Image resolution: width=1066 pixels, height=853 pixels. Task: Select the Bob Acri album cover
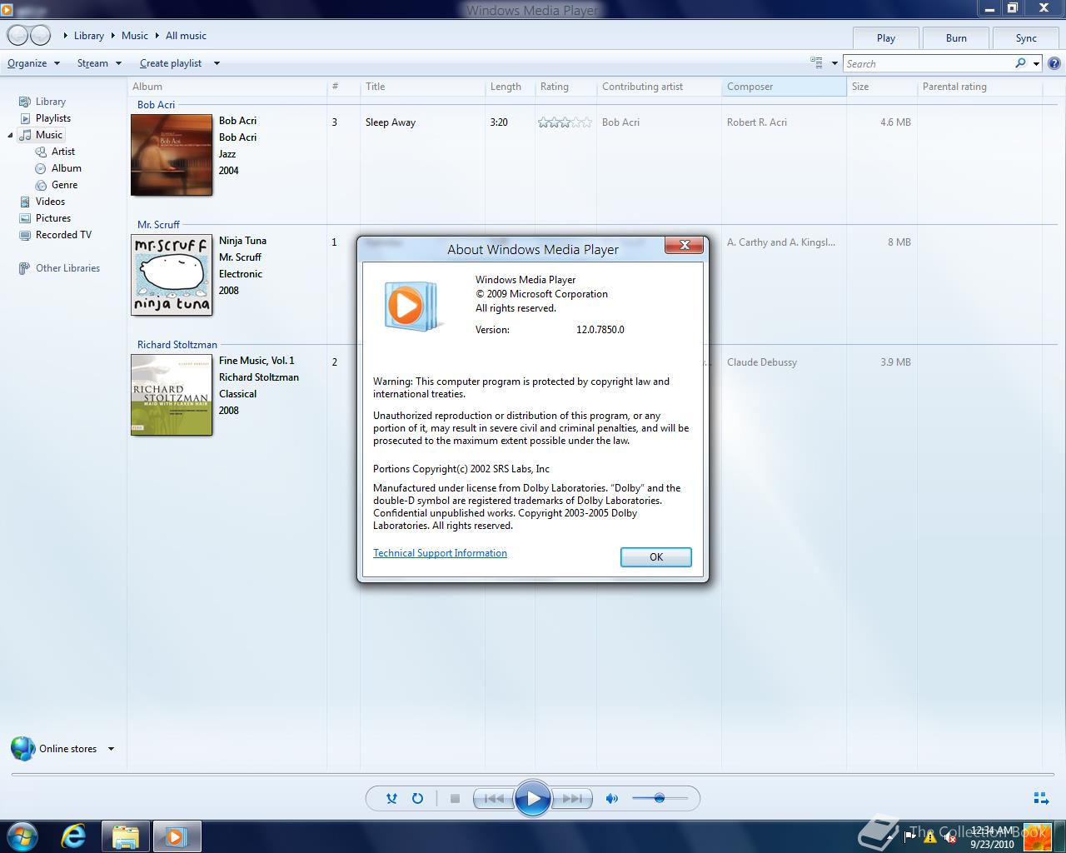tap(172, 155)
